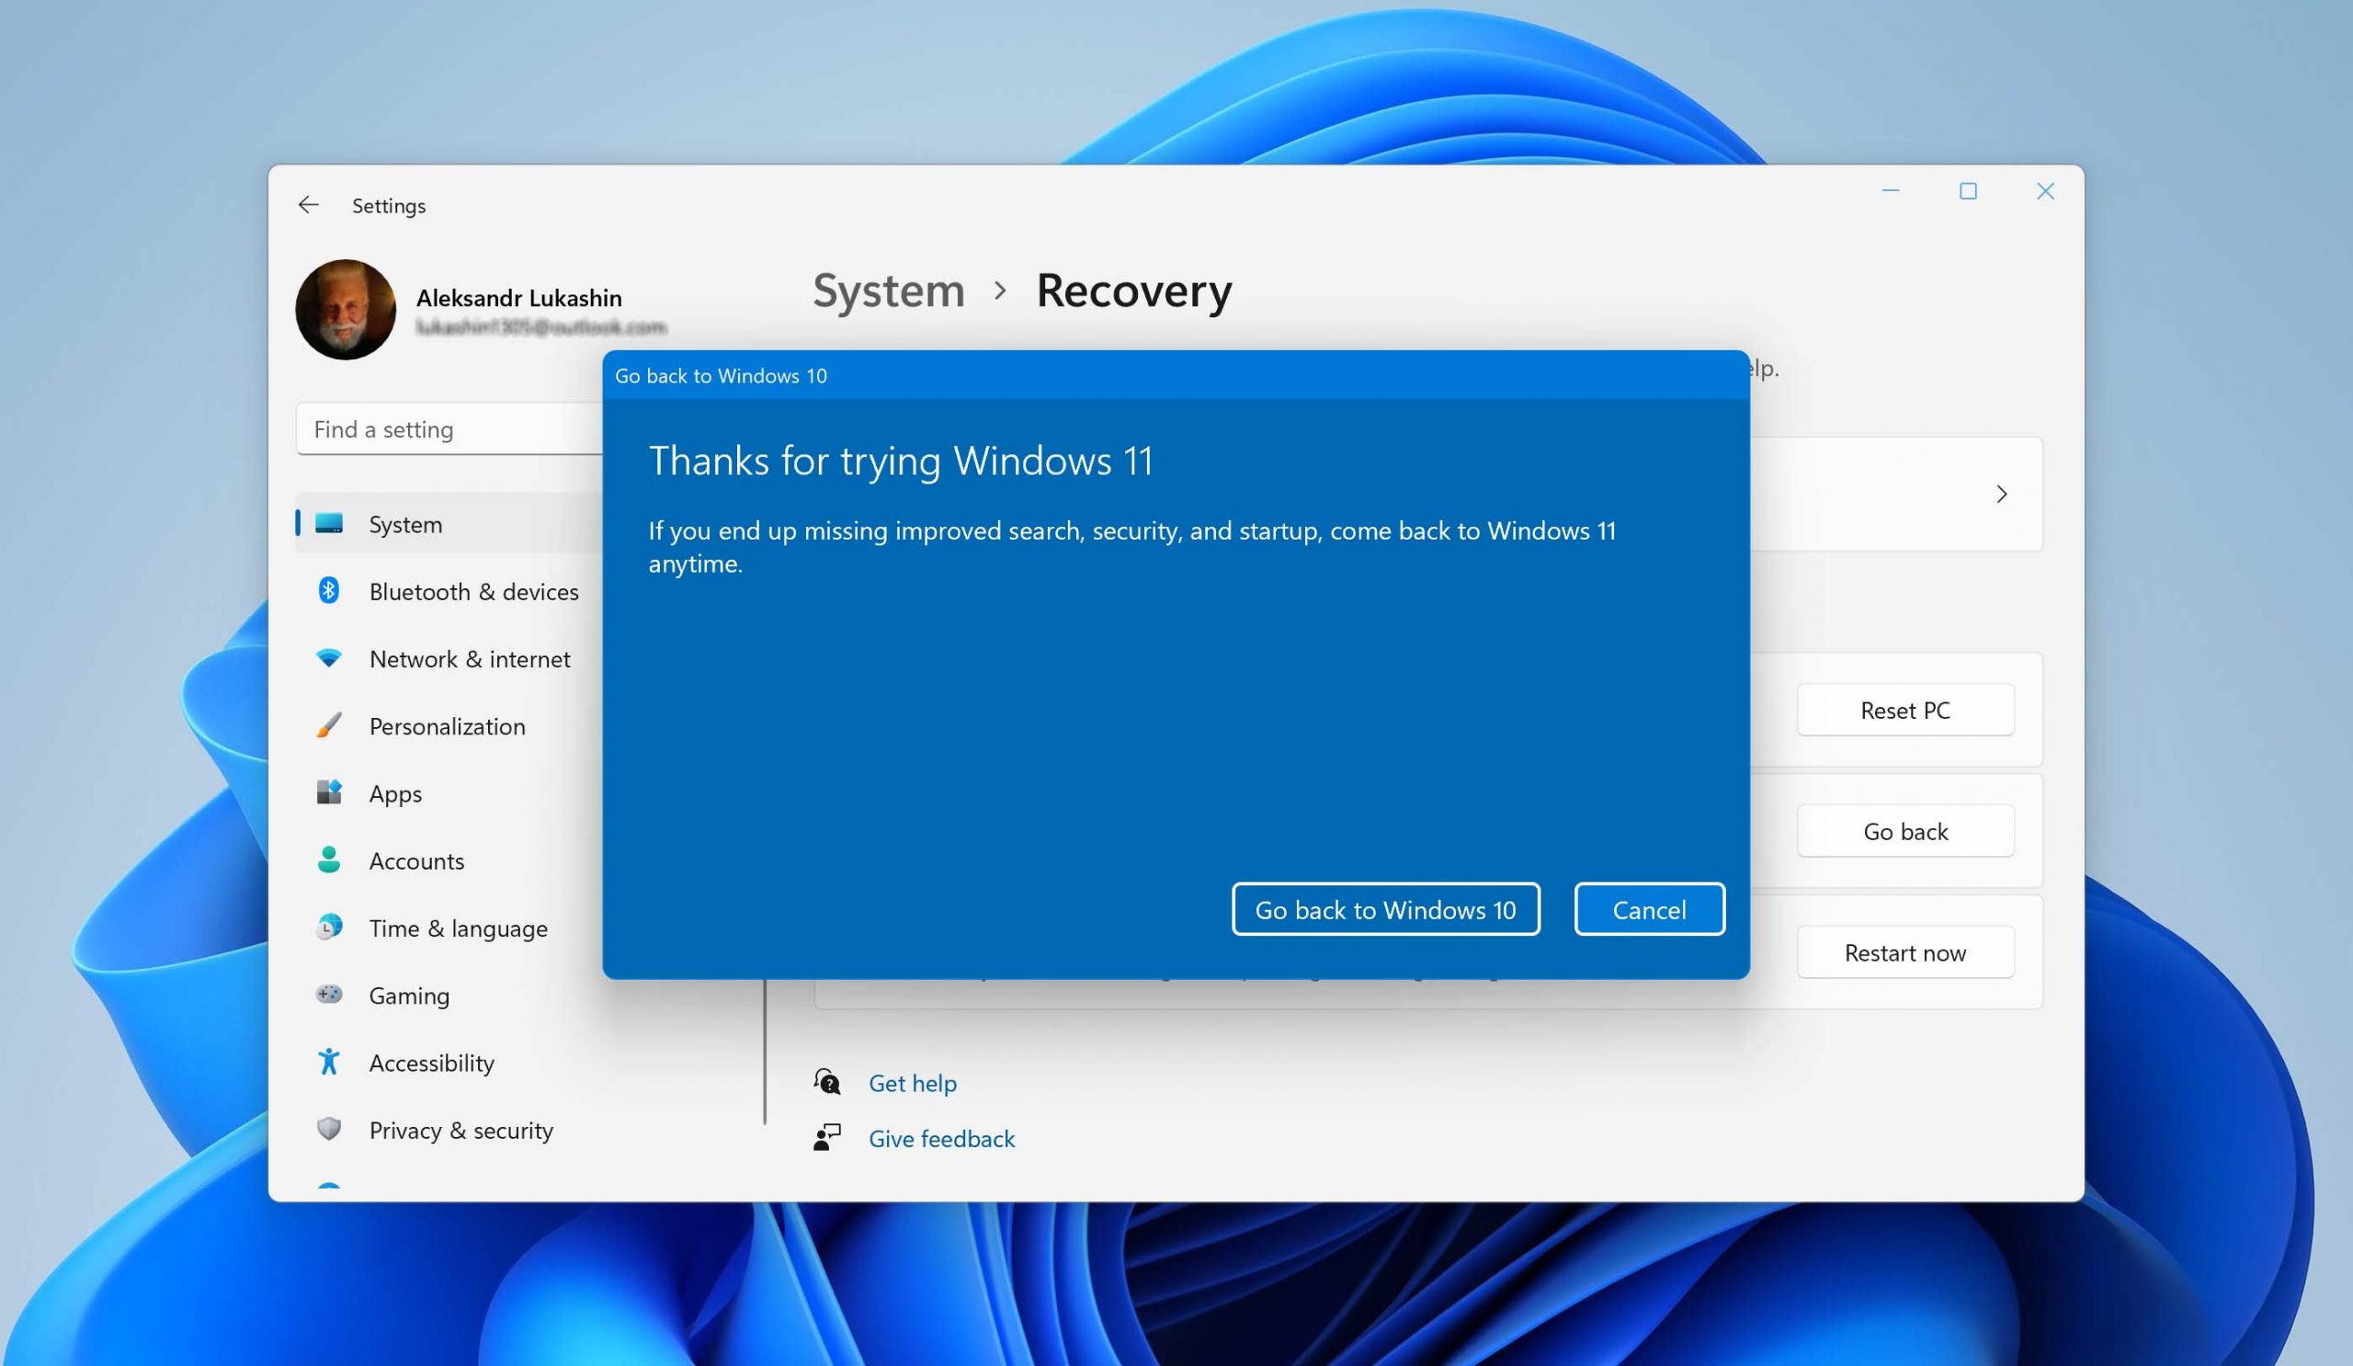Click the Time & language globe icon
Screen dimensions: 2353x1366
(x=329, y=927)
